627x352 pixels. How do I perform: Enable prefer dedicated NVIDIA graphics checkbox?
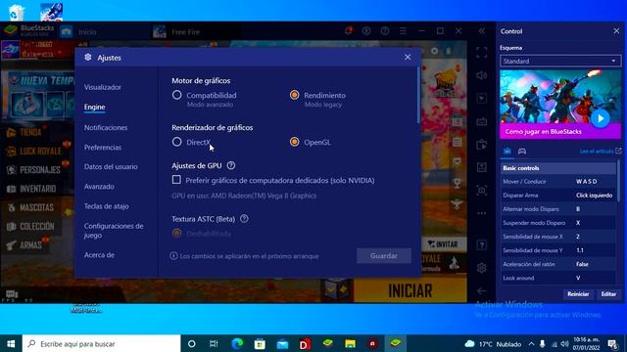click(x=176, y=180)
